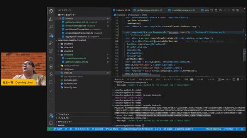
Task: Click TSLint: Warning in the status bar
Action: coord(213,129)
